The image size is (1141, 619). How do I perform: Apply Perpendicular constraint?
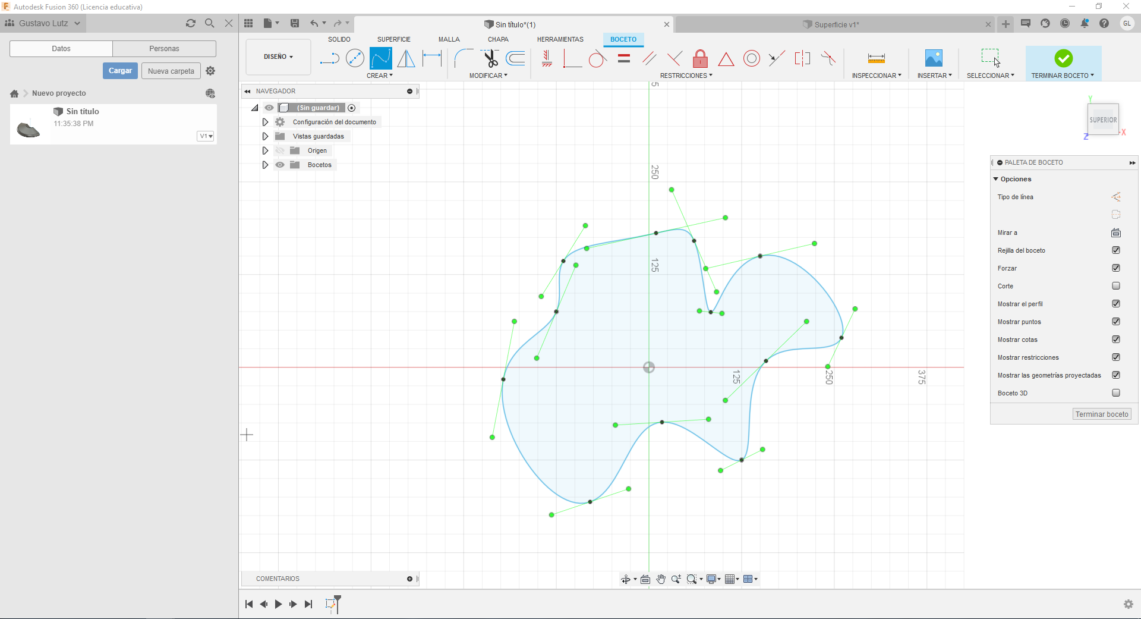point(674,58)
